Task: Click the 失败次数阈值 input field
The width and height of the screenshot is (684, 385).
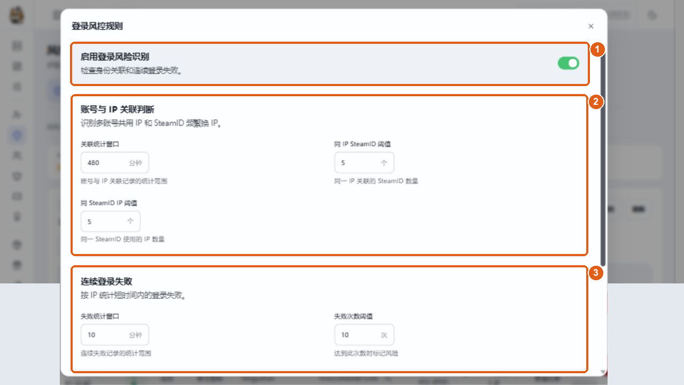Action: 364,335
